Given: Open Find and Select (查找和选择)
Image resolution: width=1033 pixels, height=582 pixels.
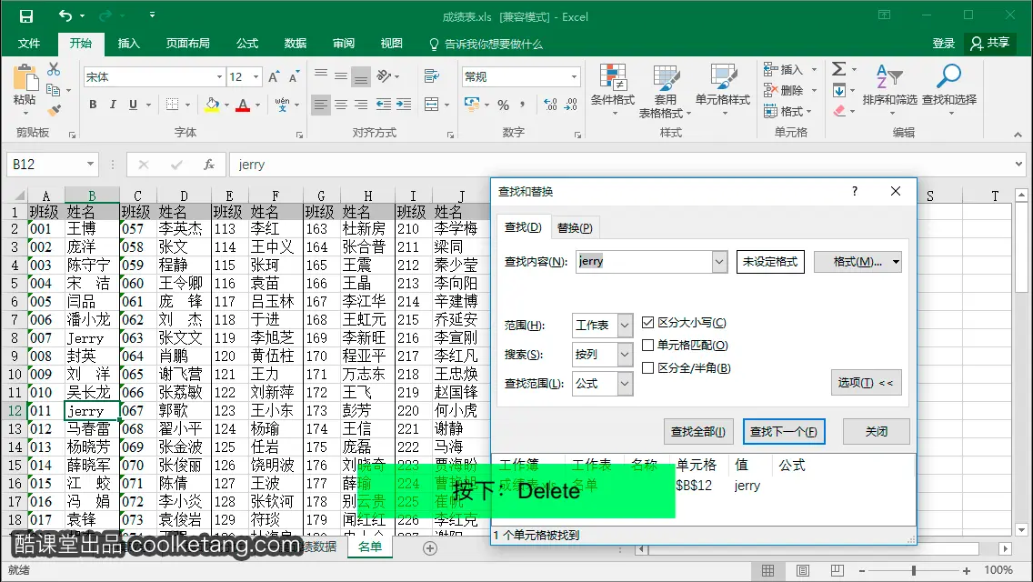Looking at the screenshot, I should point(949,90).
